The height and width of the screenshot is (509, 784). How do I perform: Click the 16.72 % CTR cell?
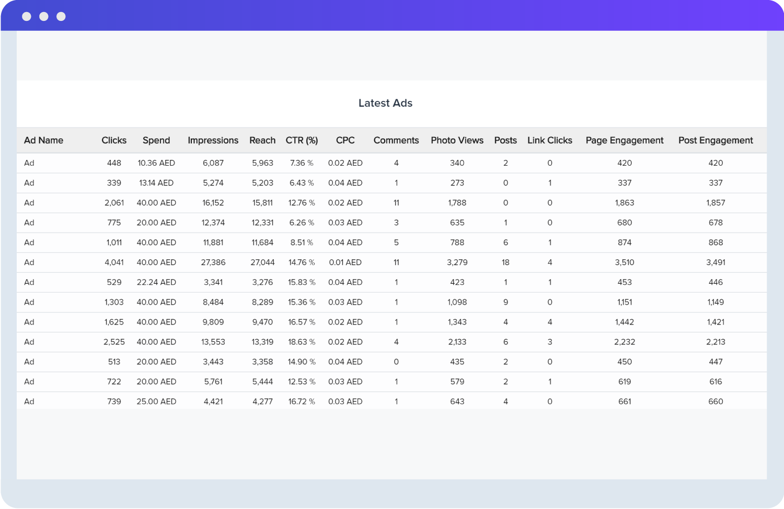click(302, 401)
